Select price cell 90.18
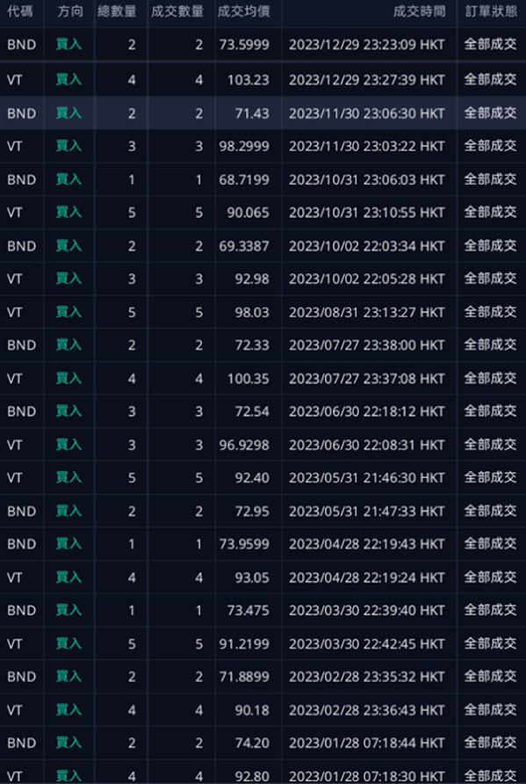526x784 pixels. (252, 710)
